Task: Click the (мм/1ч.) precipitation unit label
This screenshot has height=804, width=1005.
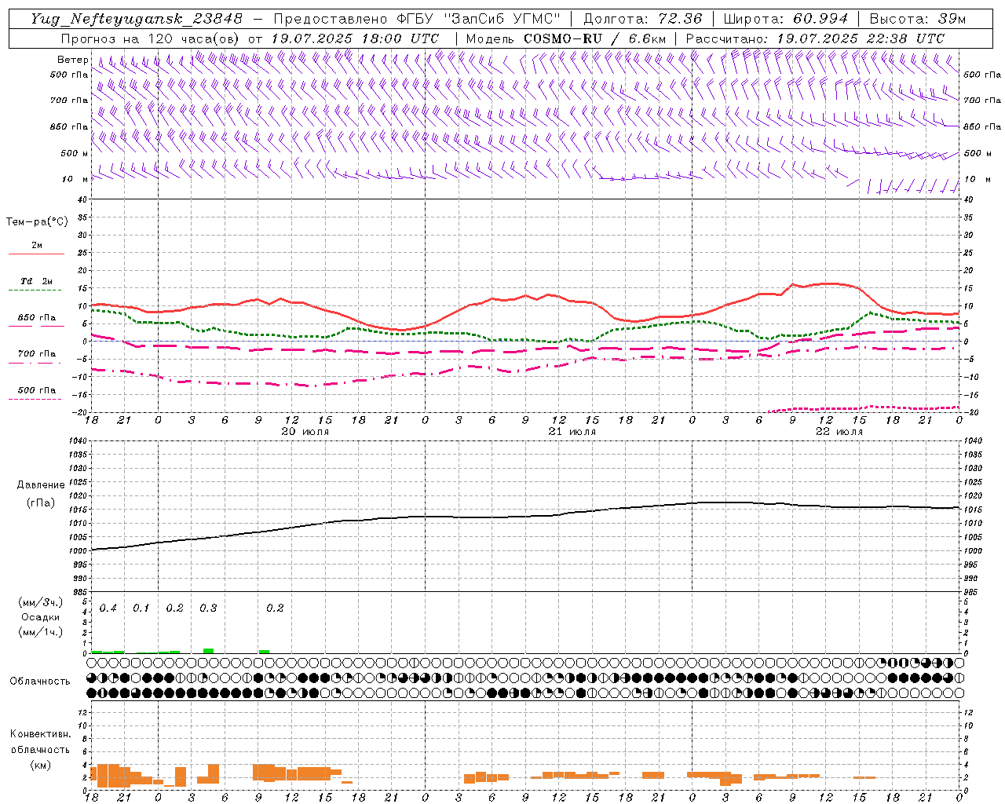Action: (x=41, y=632)
